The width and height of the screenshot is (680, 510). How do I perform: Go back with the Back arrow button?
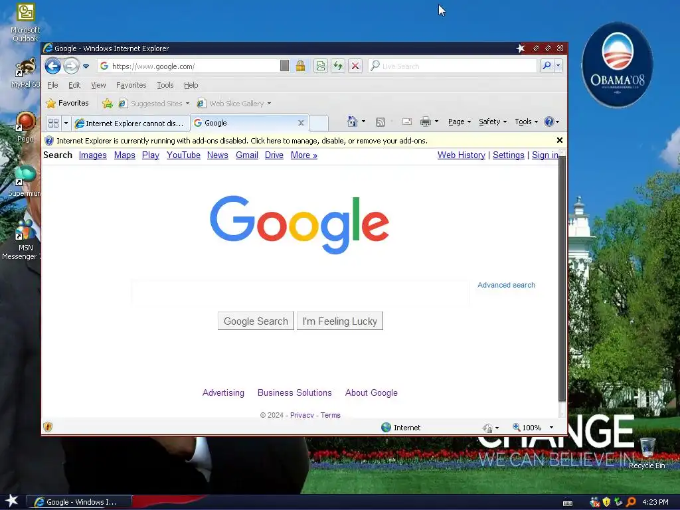(x=53, y=66)
